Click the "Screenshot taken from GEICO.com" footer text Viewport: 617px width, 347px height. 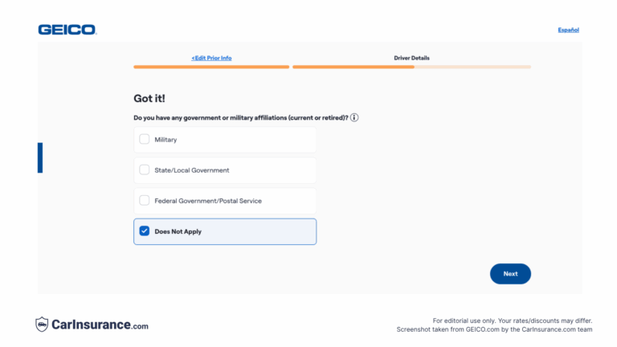click(494, 329)
